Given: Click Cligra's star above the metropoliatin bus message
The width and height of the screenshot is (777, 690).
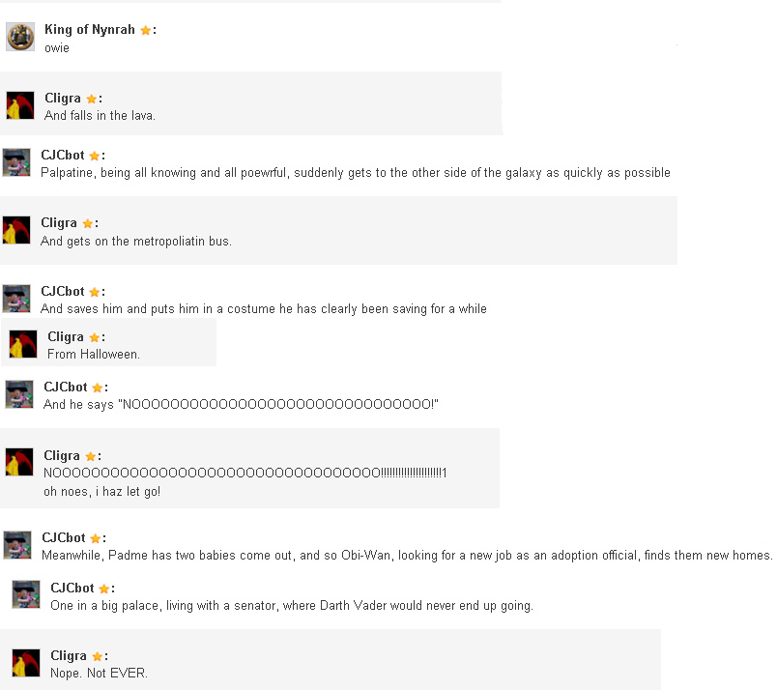Looking at the screenshot, I should 87,224.
